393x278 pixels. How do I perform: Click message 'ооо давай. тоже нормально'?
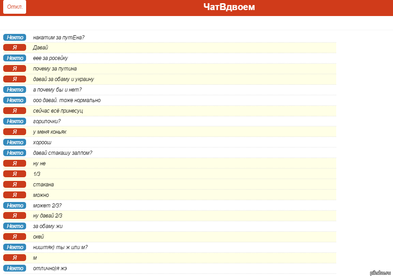pos(66,100)
